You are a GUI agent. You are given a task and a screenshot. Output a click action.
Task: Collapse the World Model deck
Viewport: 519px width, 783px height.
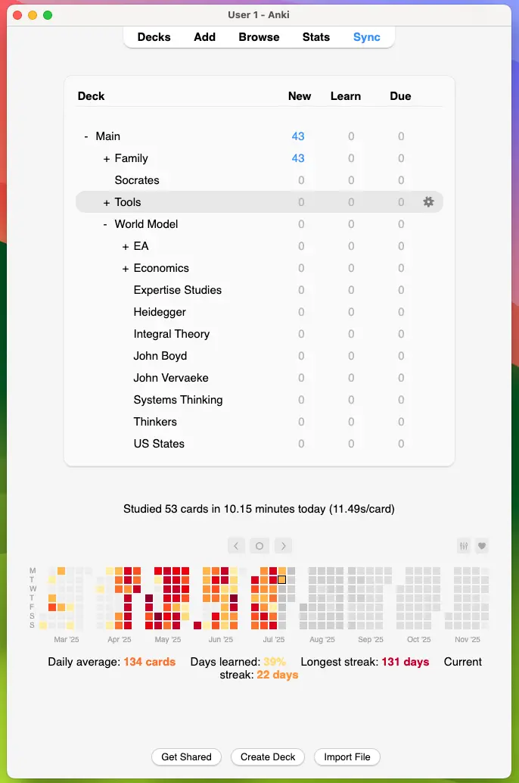[x=105, y=224]
